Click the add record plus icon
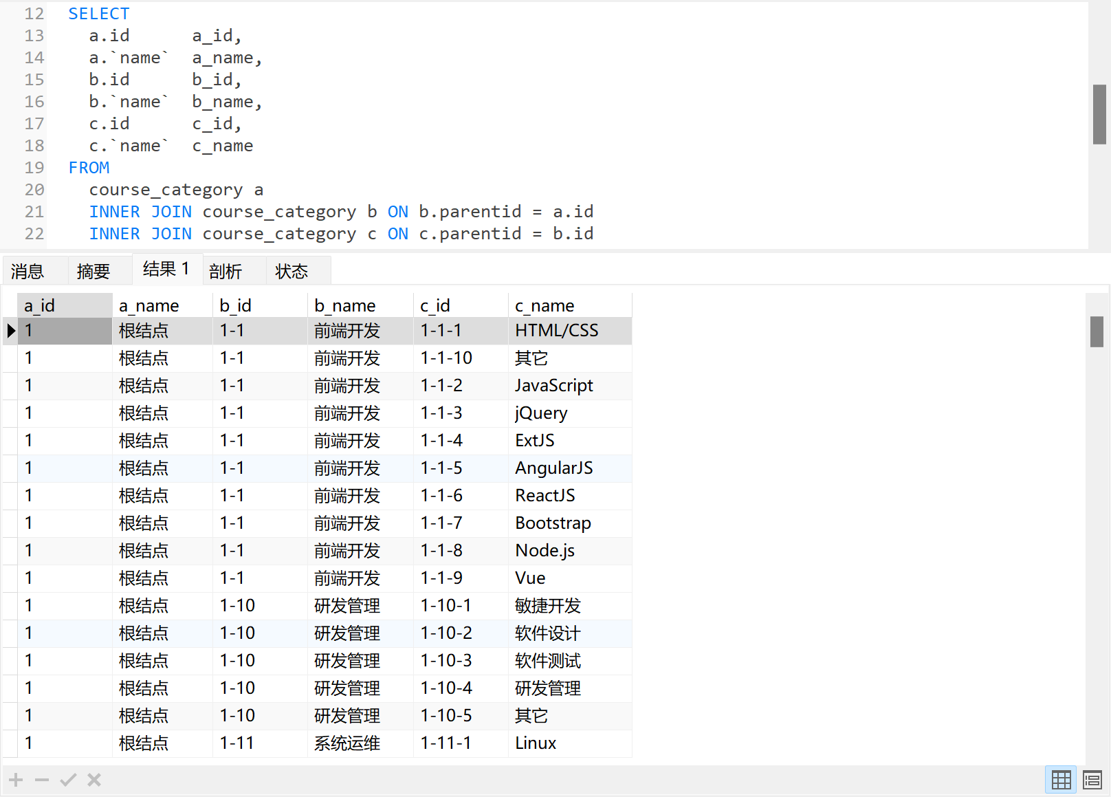This screenshot has width=1111, height=797. tap(16, 780)
